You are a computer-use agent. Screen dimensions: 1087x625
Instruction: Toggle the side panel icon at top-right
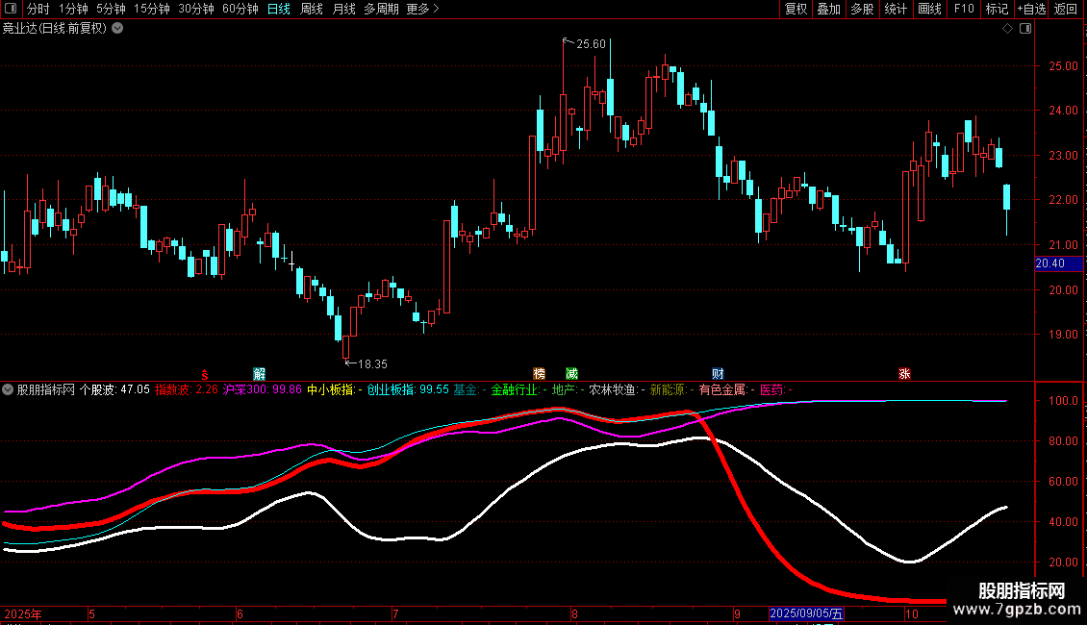tap(1025, 29)
